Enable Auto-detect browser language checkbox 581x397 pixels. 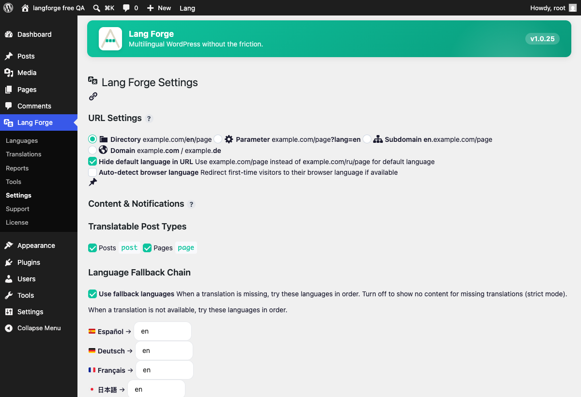click(92, 172)
